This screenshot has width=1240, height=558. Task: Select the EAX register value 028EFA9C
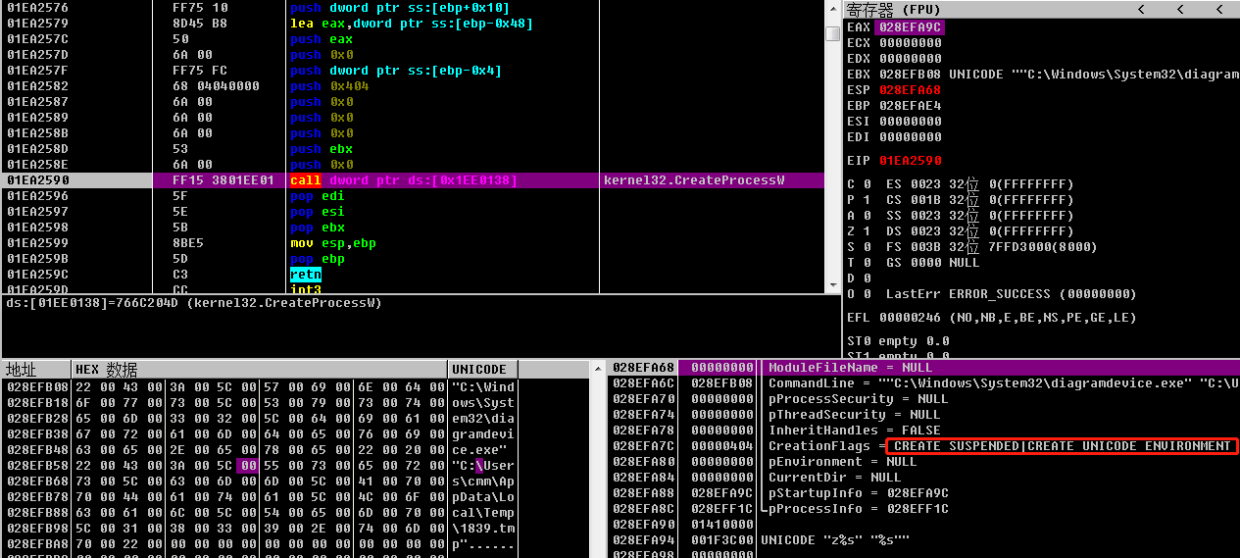(911, 27)
